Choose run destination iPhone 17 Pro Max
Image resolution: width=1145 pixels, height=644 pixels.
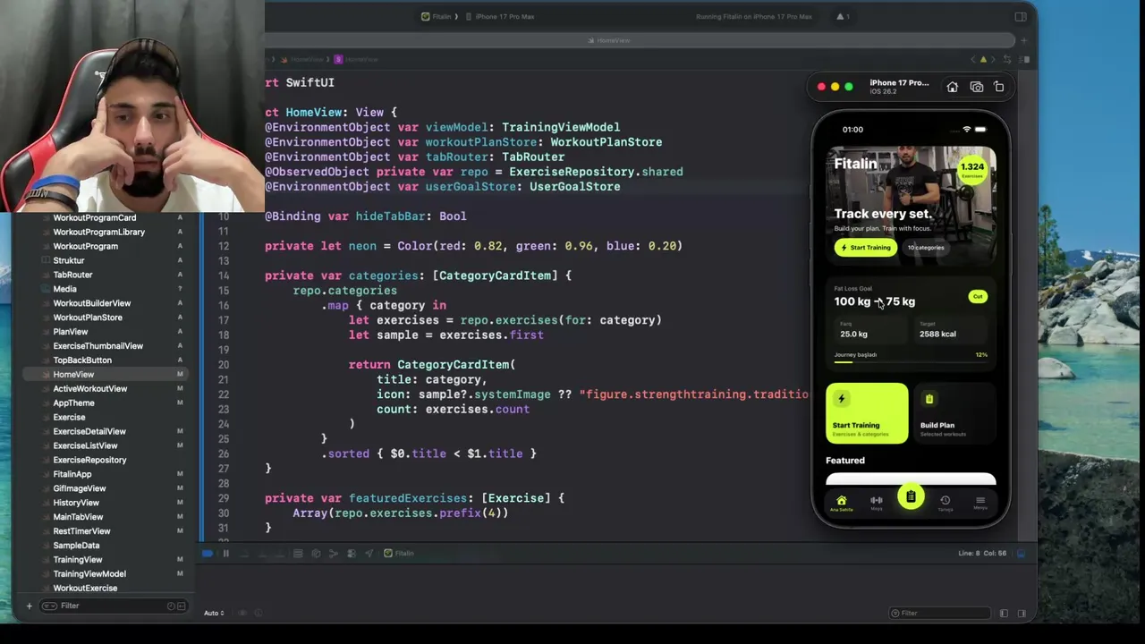click(500, 16)
